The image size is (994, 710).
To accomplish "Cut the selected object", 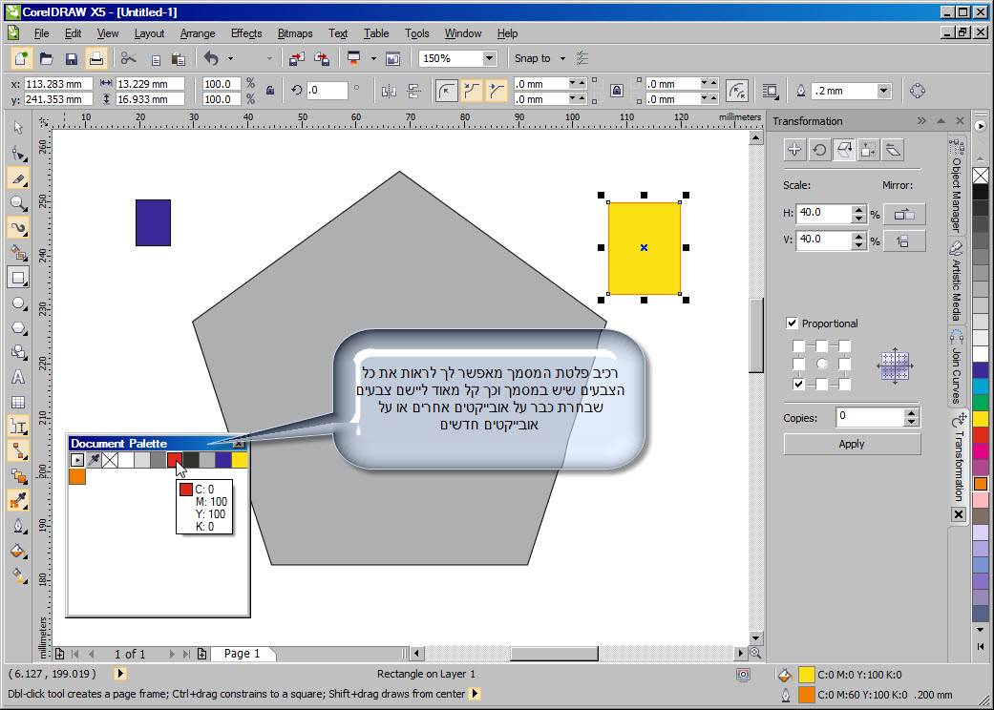I will tap(128, 59).
